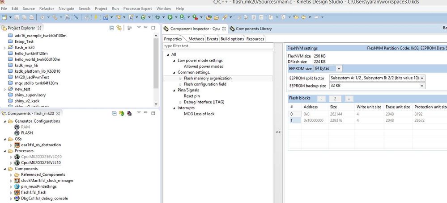Click the type filter text field
Viewport: 447px width, 203px height.
point(217,46)
